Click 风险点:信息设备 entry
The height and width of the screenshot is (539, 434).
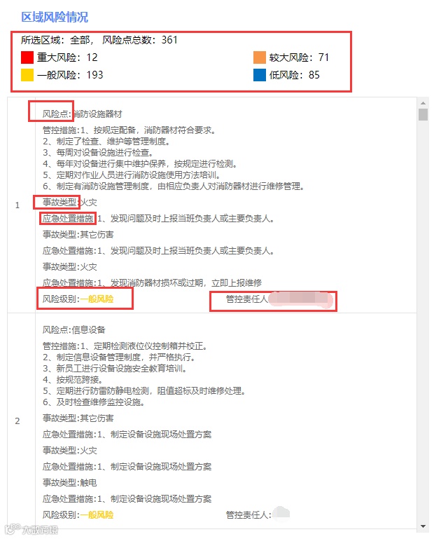pyautogui.click(x=73, y=329)
